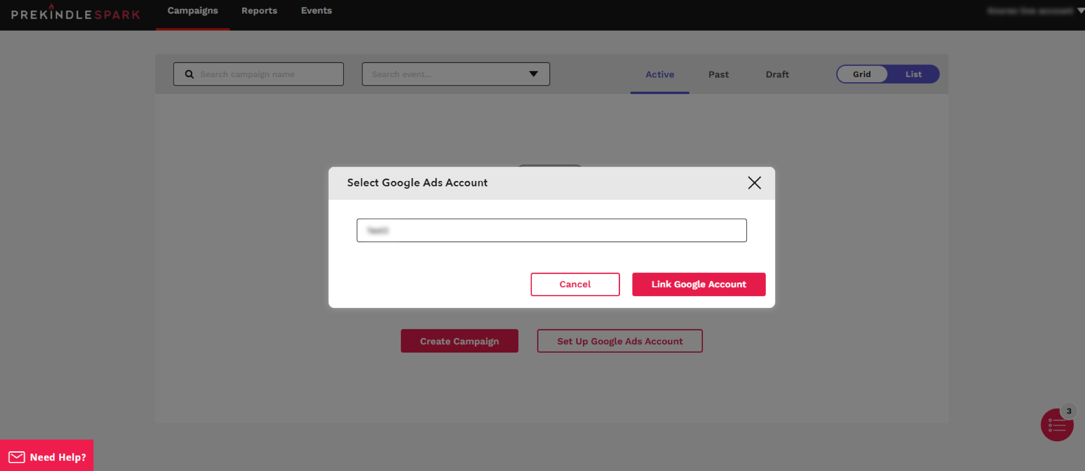Select the Active campaigns tab
1085x471 pixels.
click(660, 74)
